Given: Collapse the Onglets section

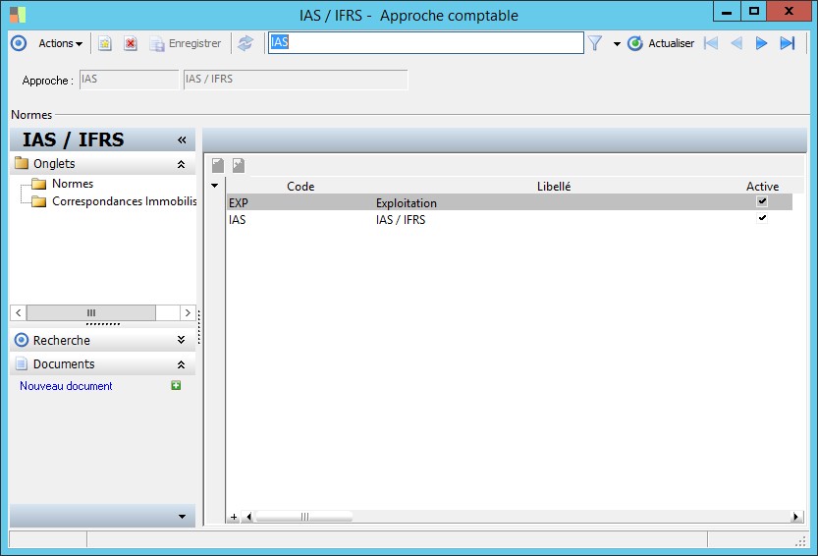Looking at the screenshot, I should pos(181,164).
